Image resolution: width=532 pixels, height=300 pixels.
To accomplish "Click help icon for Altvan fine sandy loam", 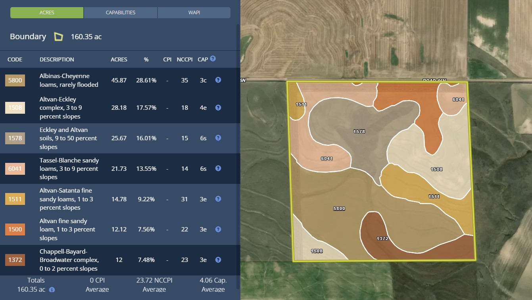I will 218,229.
